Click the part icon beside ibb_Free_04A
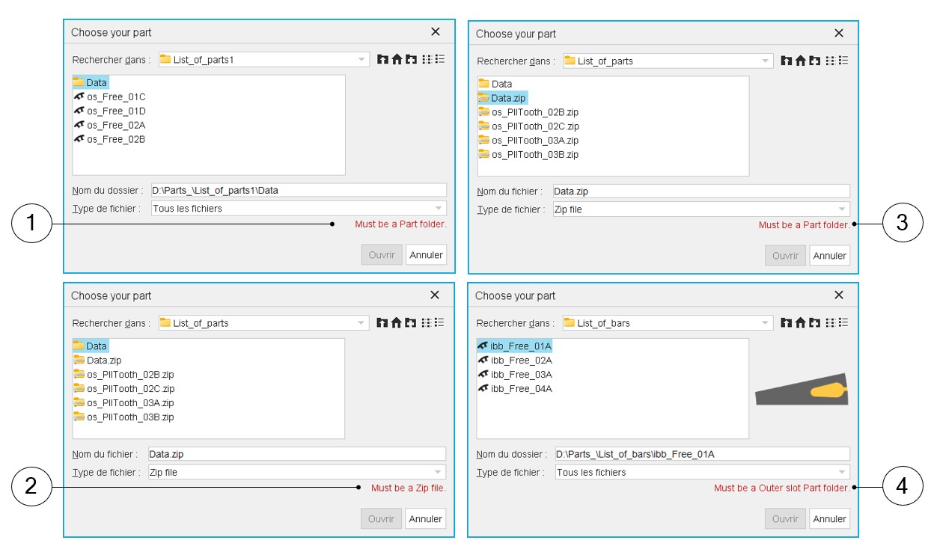Image resolution: width=937 pixels, height=549 pixels. 483,388
